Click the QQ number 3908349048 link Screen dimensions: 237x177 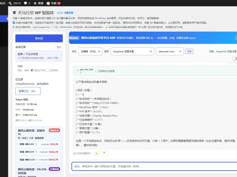point(66,27)
